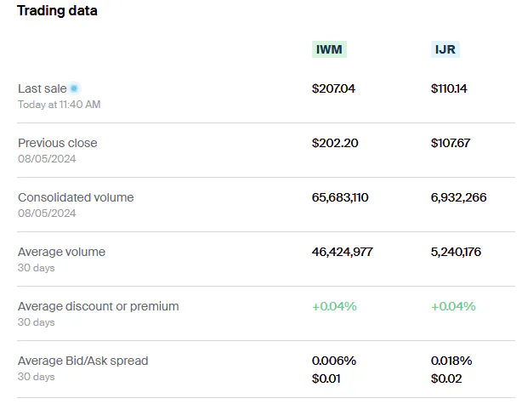Click the Previous close label
This screenshot has width=522, height=404.
click(58, 143)
